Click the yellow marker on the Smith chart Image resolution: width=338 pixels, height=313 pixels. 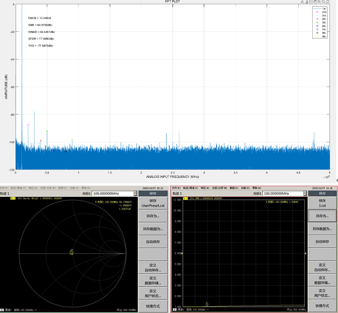pyautogui.click(x=72, y=253)
